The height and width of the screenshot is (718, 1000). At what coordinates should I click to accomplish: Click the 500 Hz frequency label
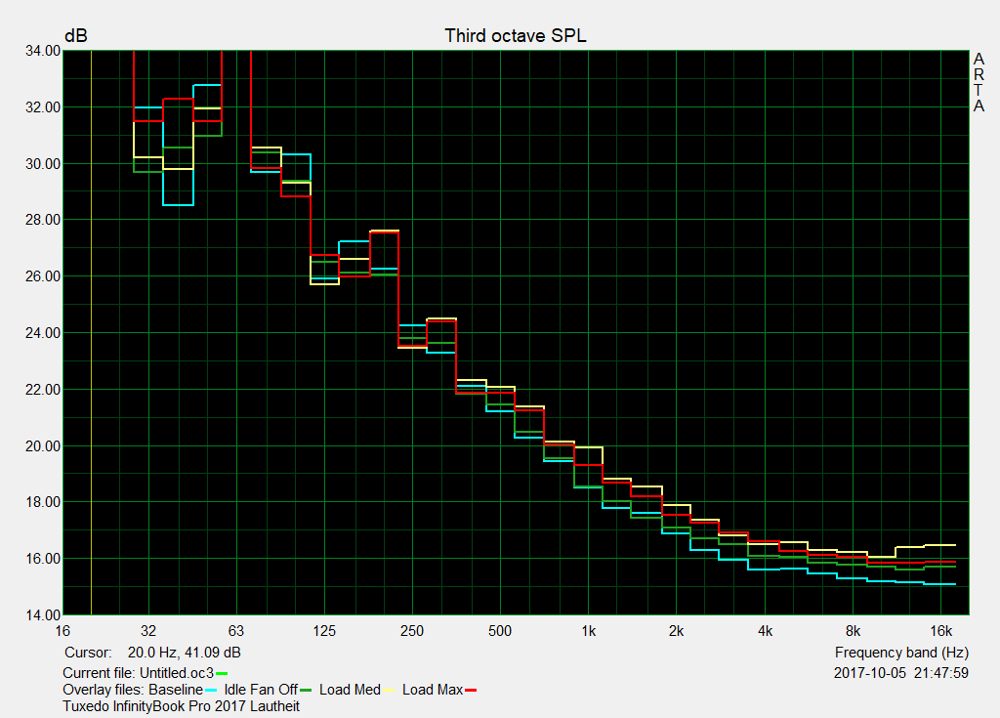(500, 631)
